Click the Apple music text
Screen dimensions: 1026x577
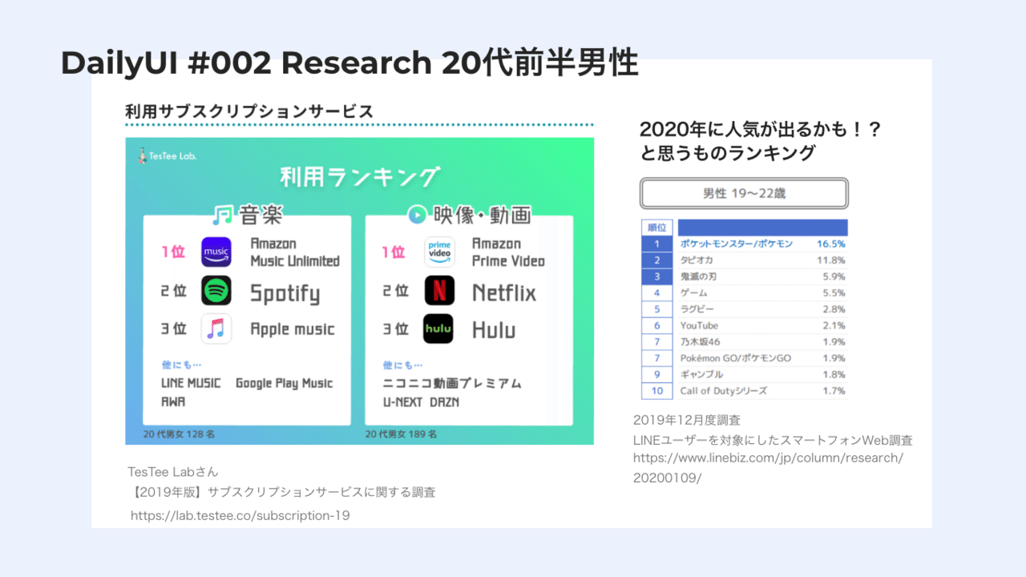(x=293, y=329)
